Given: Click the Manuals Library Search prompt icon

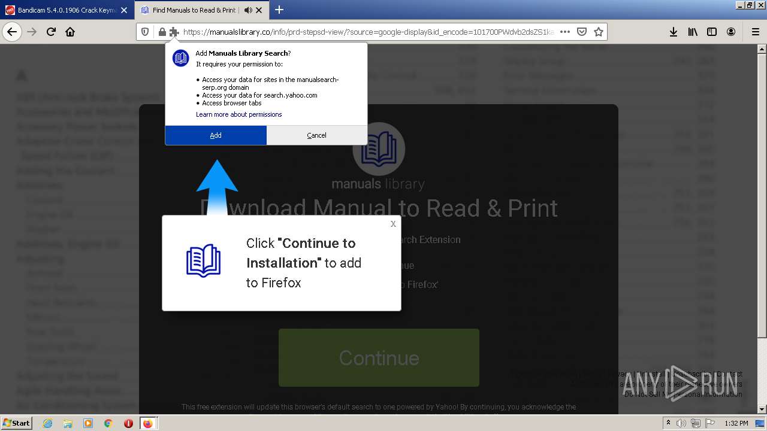Looking at the screenshot, I should [181, 58].
